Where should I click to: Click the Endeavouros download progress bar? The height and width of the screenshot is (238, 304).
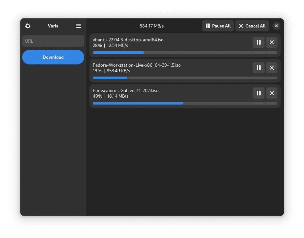pos(185,103)
